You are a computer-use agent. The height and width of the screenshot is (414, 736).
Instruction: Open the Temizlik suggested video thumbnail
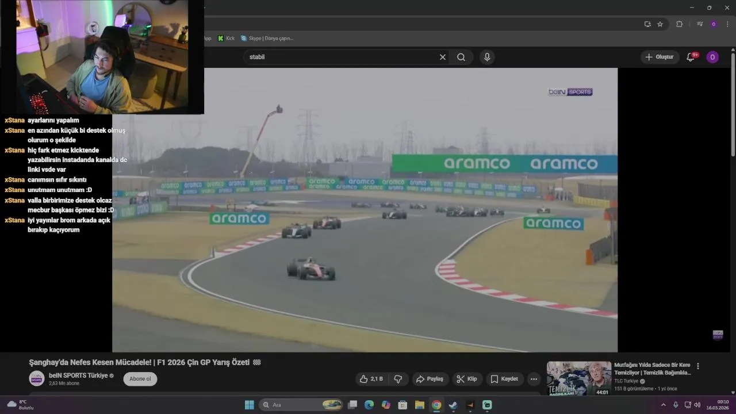click(578, 378)
